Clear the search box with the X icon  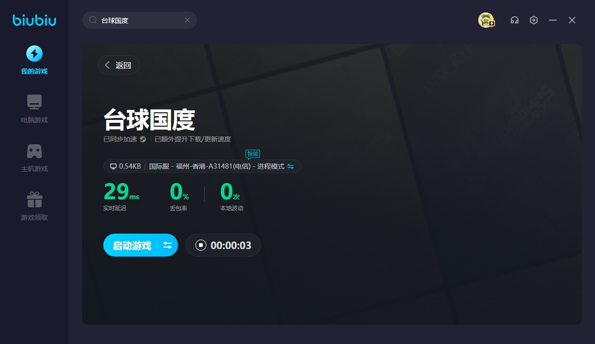pyautogui.click(x=187, y=20)
